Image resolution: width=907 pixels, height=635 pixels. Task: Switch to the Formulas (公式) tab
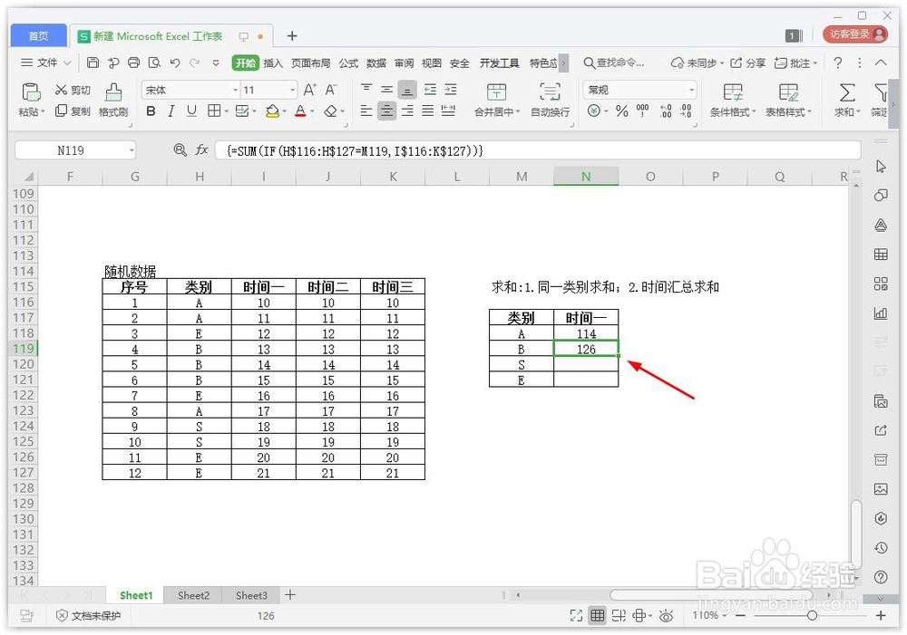click(348, 63)
